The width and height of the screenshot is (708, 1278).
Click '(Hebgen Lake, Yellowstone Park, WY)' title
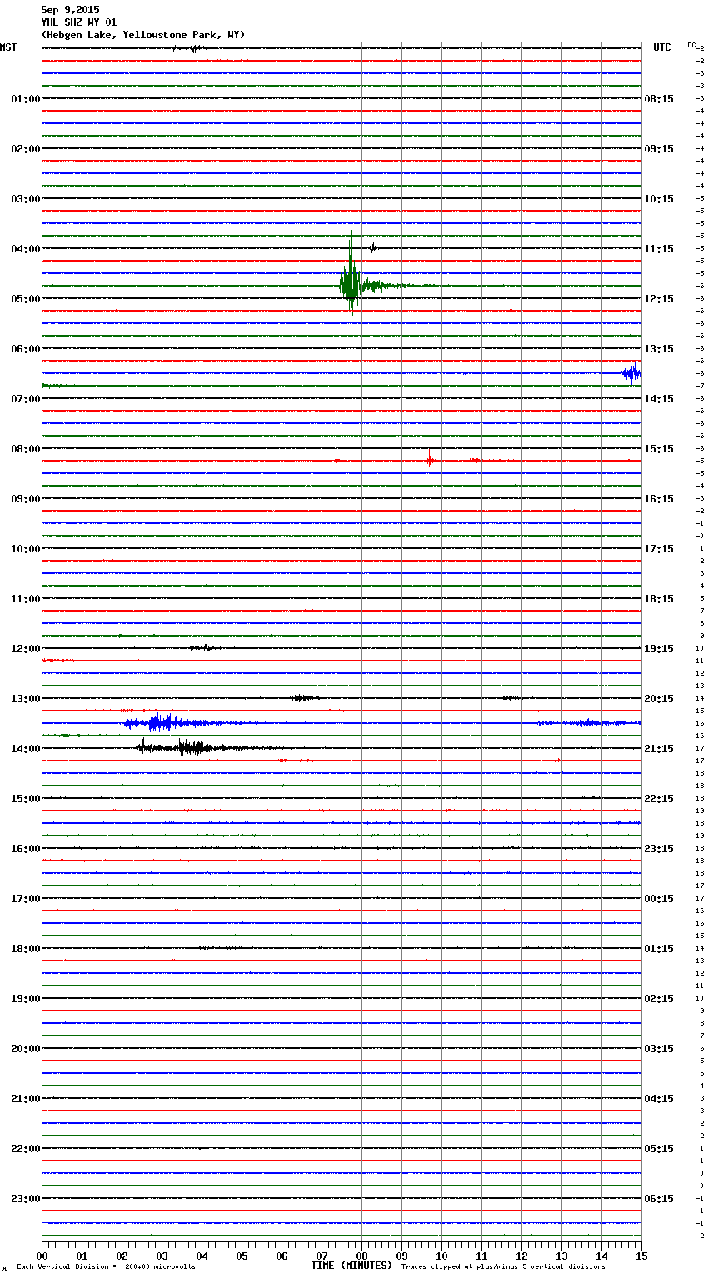tap(143, 35)
